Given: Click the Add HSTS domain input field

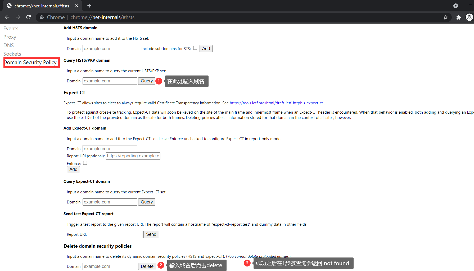Looking at the screenshot, I should [110, 49].
